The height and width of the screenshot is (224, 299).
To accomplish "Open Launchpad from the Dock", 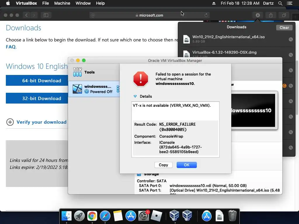I will click(x=79, y=216).
